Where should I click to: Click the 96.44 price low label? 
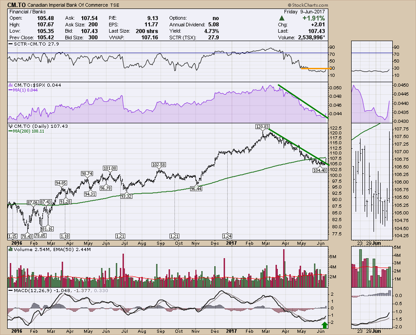[196, 189]
